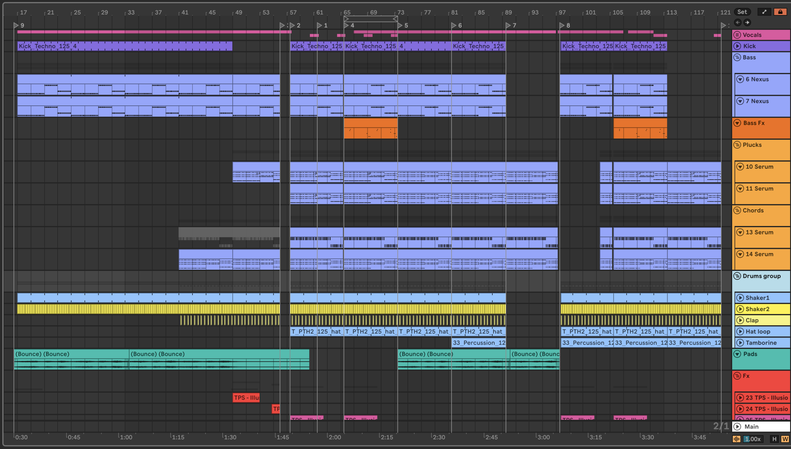Jump to the next locator arrow
Image resolution: width=791 pixels, height=449 pixels.
747,22
